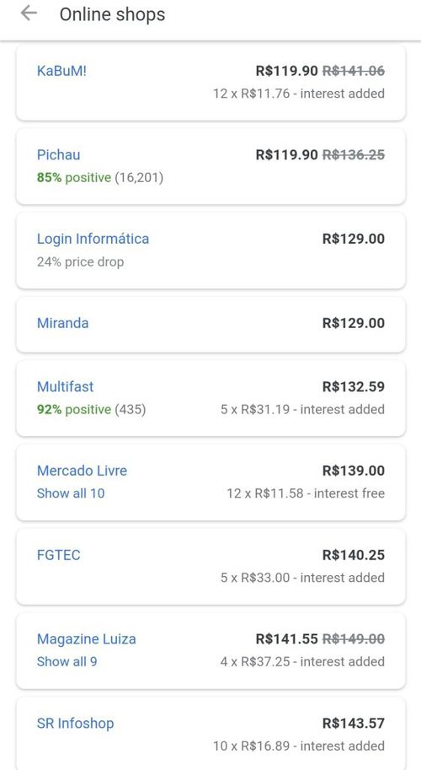Click the R$143.57 SR Infoshop price
The height and width of the screenshot is (770, 421).
tap(354, 724)
